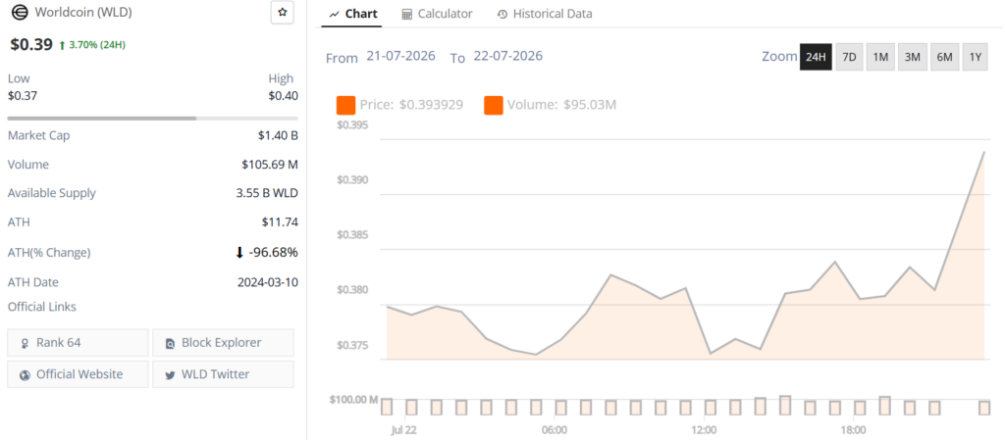
Task: Switch to the Chart tab
Action: (x=352, y=14)
